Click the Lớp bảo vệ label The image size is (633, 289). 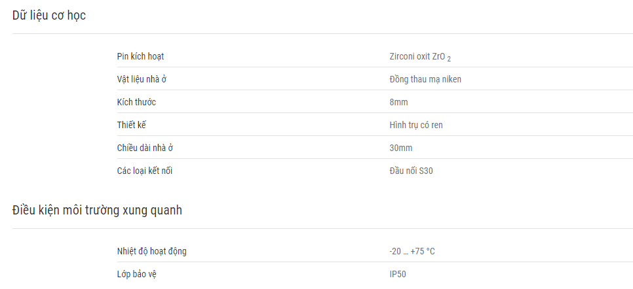(136, 275)
